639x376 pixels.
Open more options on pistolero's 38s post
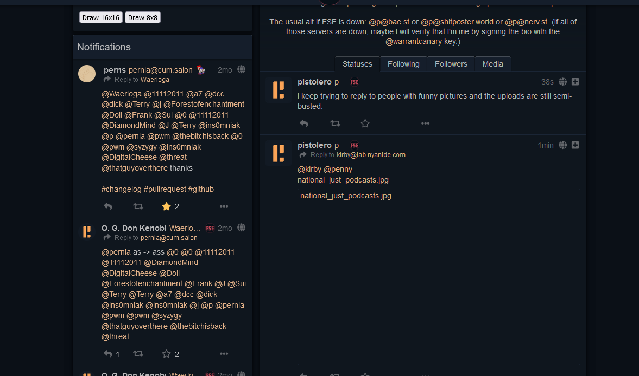425,124
